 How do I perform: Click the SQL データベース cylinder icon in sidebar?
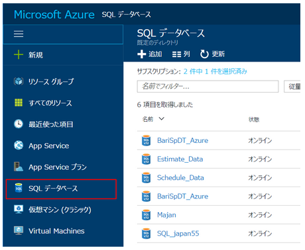click(19, 188)
